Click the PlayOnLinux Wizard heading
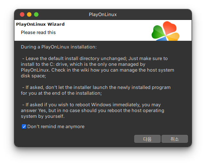The image size is (206, 166). click(40, 24)
